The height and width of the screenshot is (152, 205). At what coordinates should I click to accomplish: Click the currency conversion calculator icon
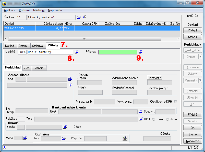coord(125,138)
